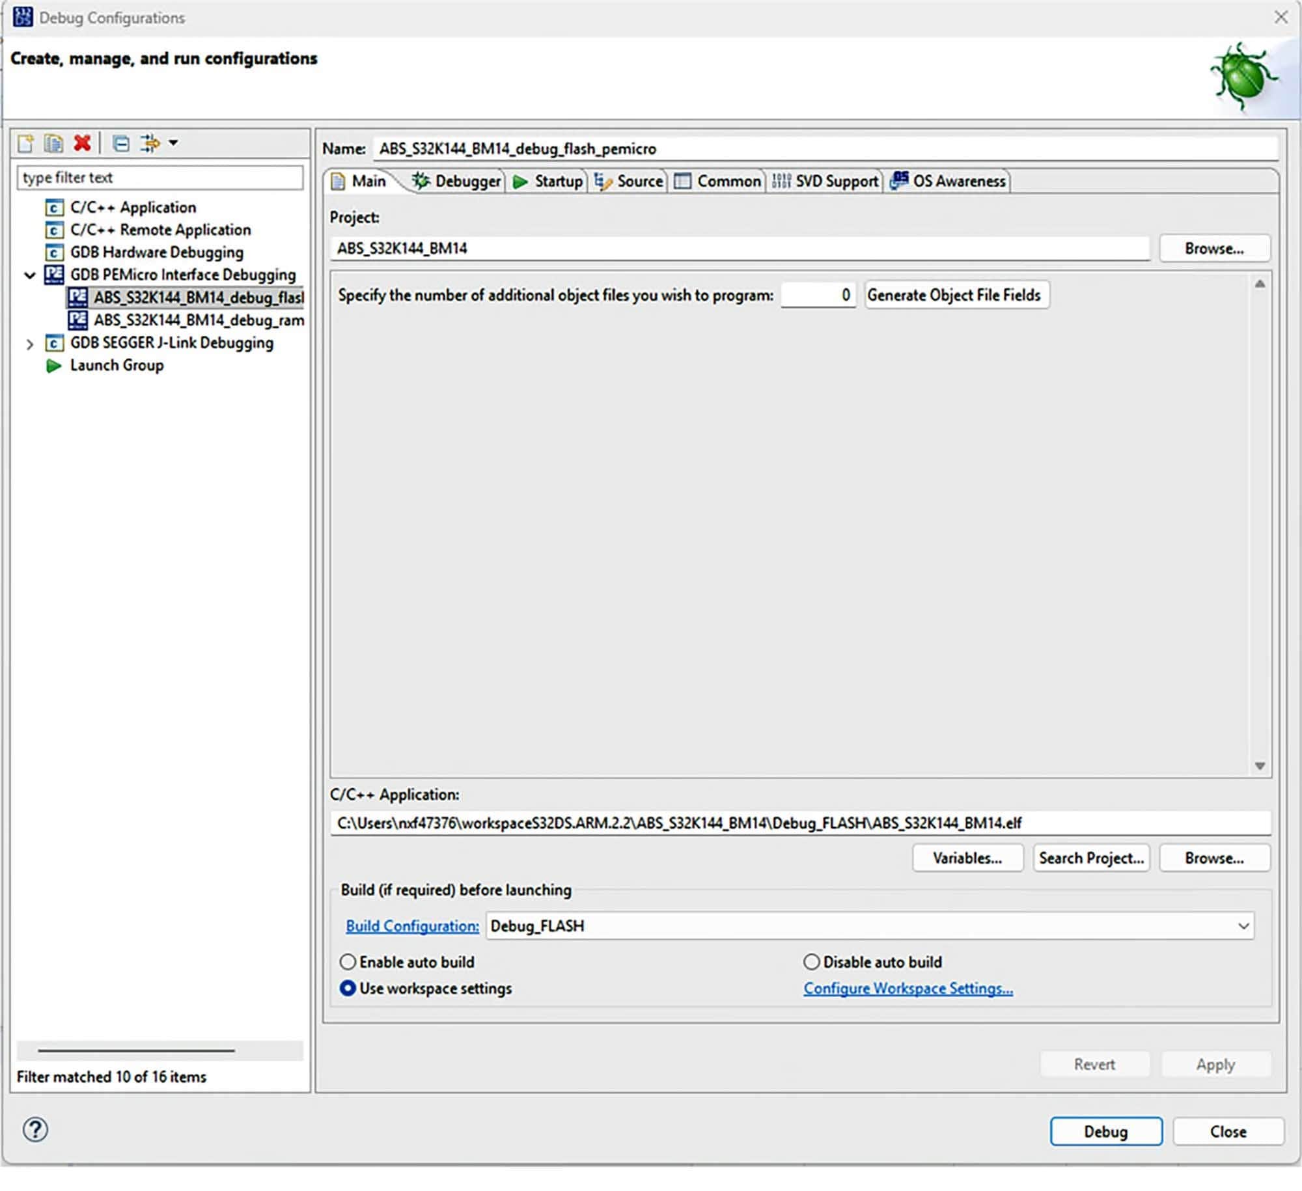Screen dimensions: 1302x1191
Task: Open the Build Configuration link
Action: tap(412, 925)
